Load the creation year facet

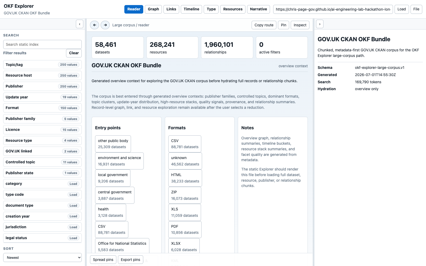73,216
